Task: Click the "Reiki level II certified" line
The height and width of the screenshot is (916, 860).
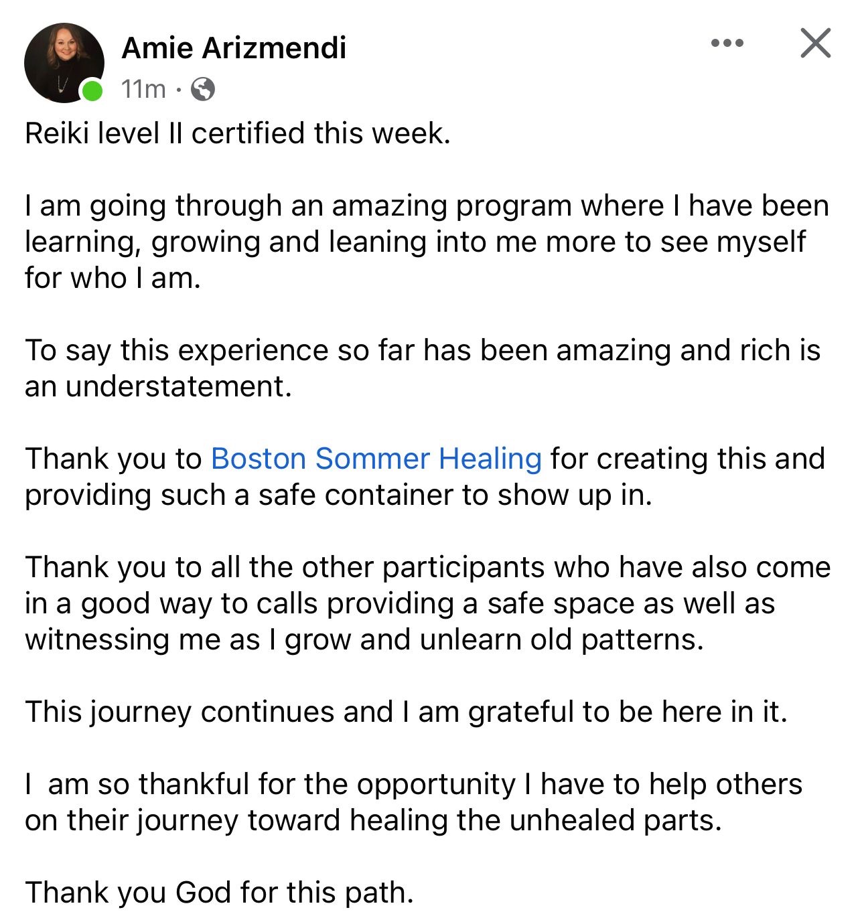Action: (x=238, y=133)
